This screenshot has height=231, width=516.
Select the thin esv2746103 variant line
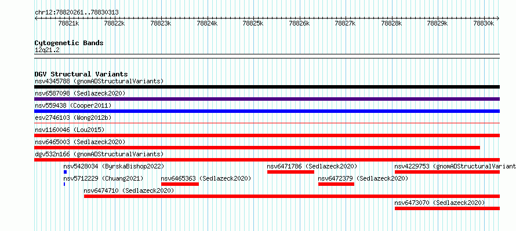[267, 123]
